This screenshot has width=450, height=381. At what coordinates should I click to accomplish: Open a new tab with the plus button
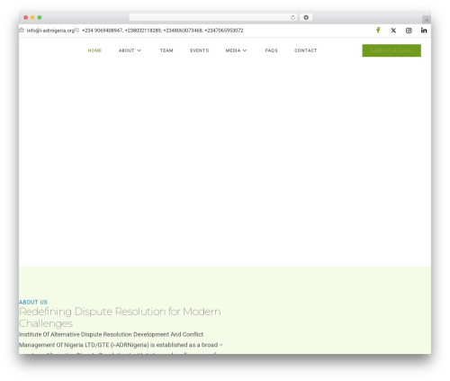pyautogui.click(x=427, y=20)
